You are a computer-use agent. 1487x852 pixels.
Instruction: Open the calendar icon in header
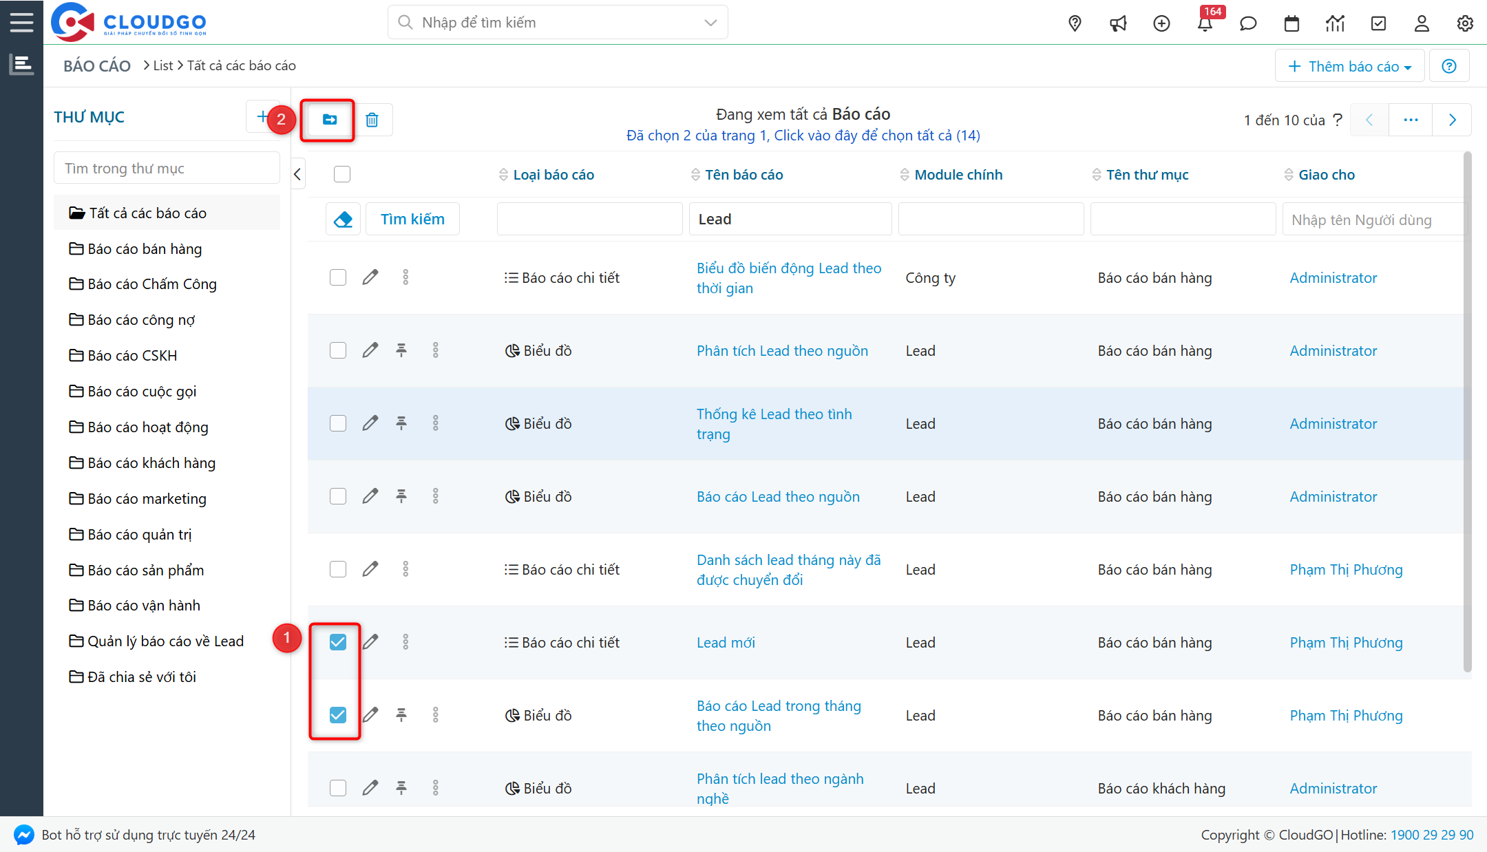[x=1291, y=23]
